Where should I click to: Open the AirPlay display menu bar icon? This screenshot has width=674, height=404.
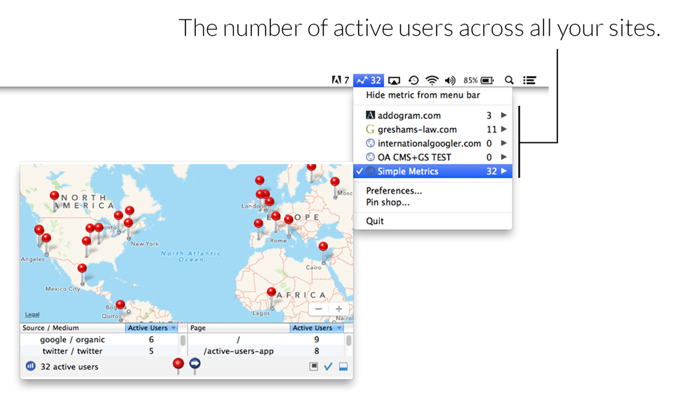(394, 80)
